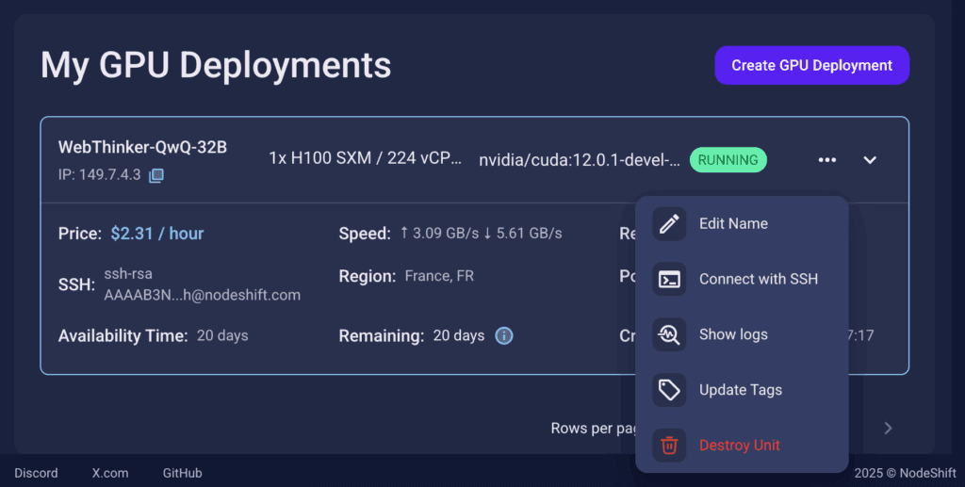Click the France, FR region value
Screen dimensions: 965x487
439,276
